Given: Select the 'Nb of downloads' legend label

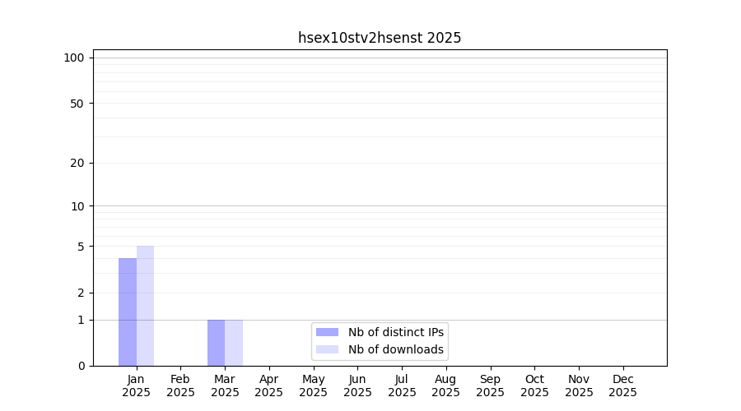Looking at the screenshot, I should coord(395,349).
